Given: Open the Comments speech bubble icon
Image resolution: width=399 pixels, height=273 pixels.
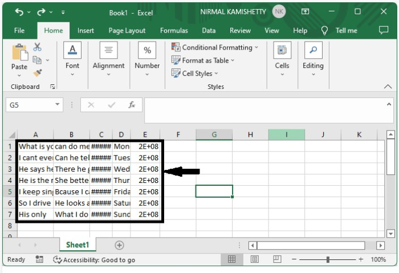Looking at the screenshot, I should [384, 30].
